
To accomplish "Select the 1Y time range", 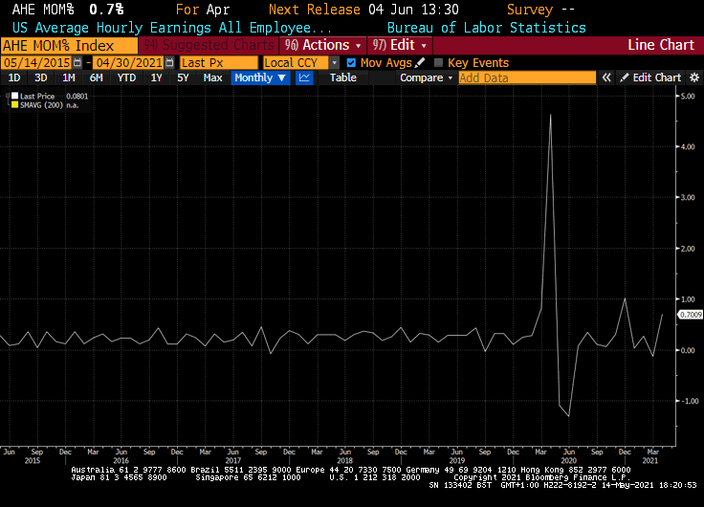I will tap(156, 77).
